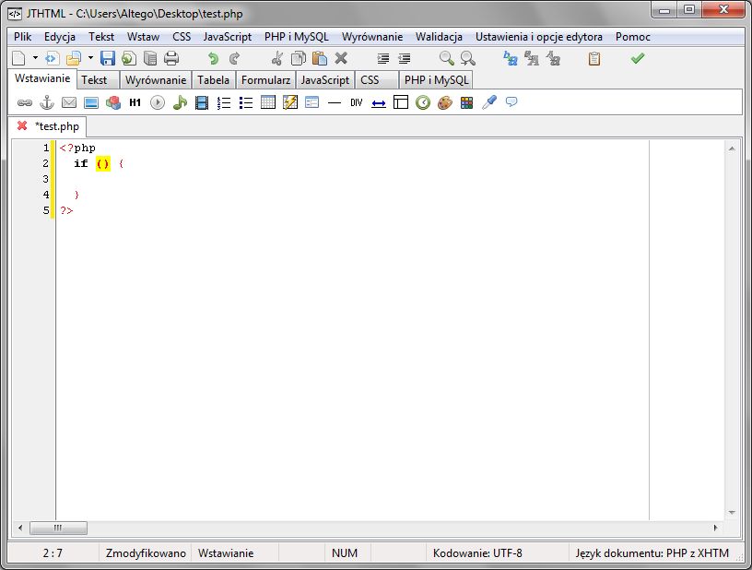The width and height of the screenshot is (752, 570).
Task: Click the Delete X icon in toolbar
Action: (341, 58)
